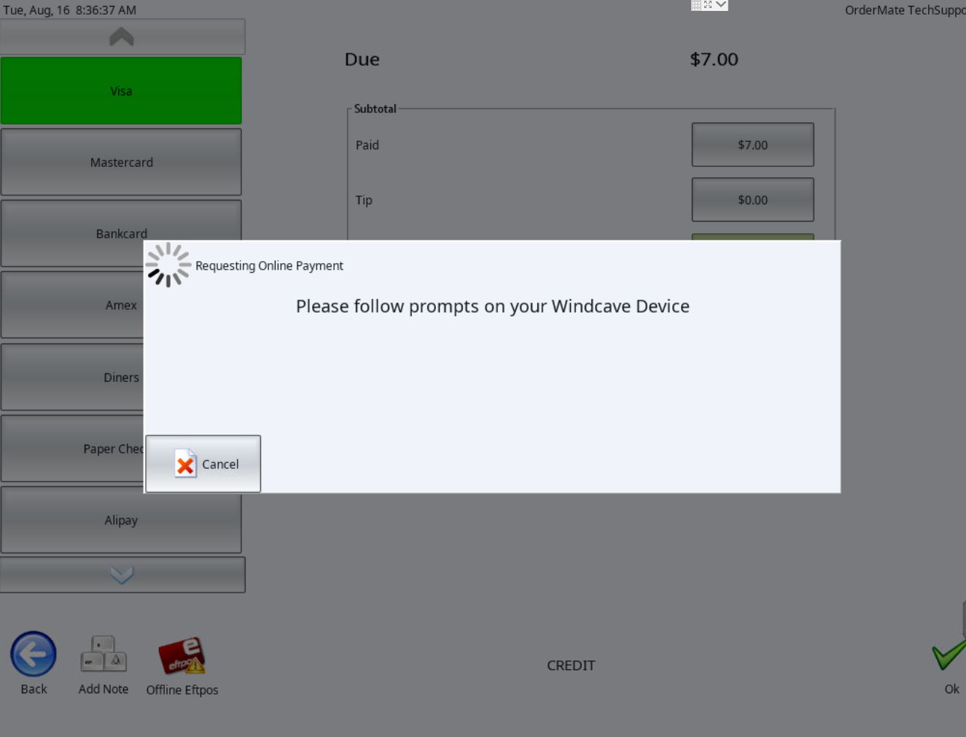This screenshot has height=737, width=966.
Task: Choose Mastercard payment type
Action: click(121, 162)
